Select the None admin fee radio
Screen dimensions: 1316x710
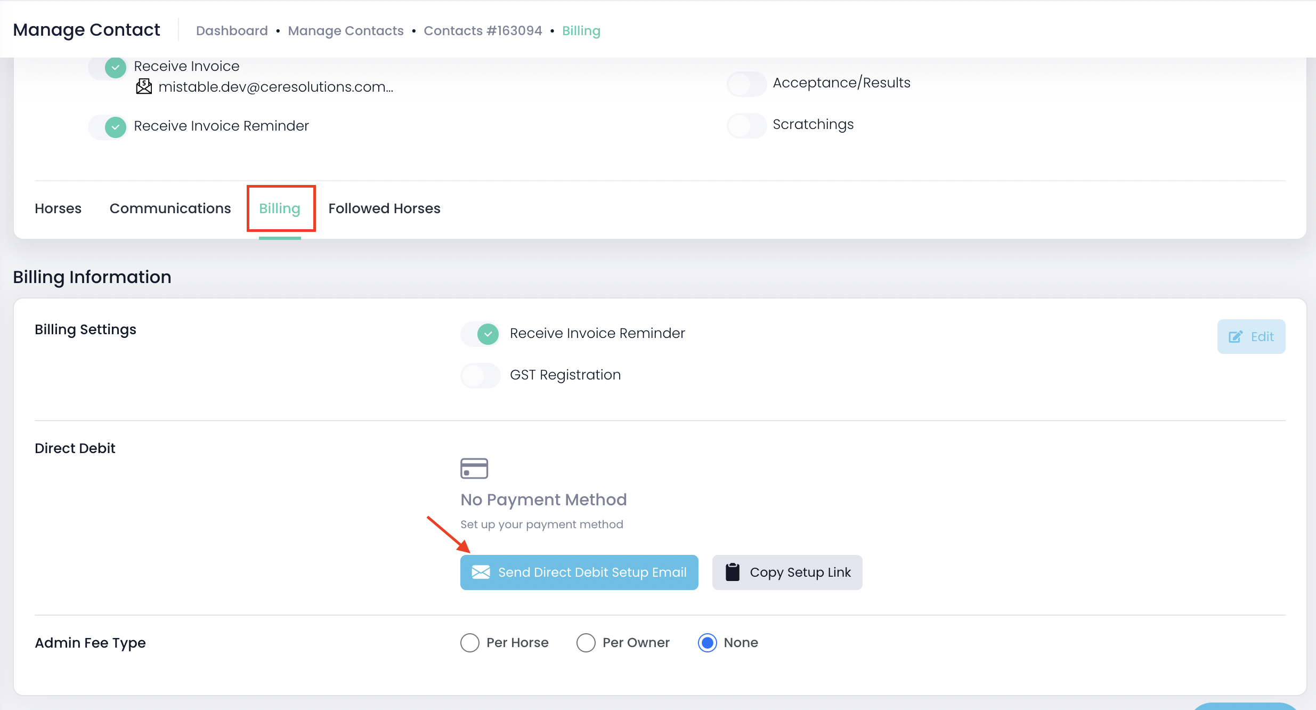708,643
